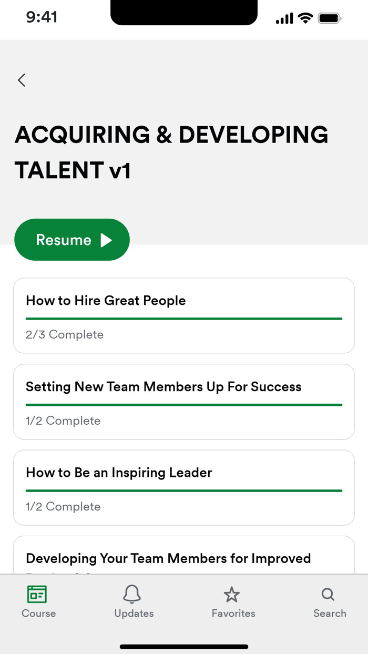This screenshot has width=368, height=654.
Task: Select the Favorites star icon
Action: click(232, 594)
